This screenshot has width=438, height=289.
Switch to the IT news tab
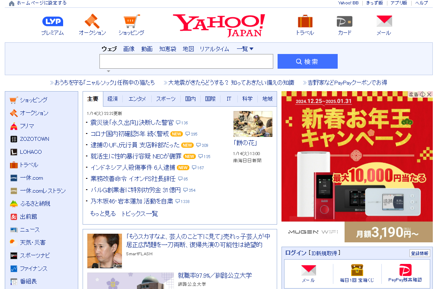229,99
